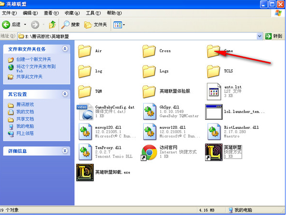Open the 英雄联盟体验服 folder

[149, 91]
